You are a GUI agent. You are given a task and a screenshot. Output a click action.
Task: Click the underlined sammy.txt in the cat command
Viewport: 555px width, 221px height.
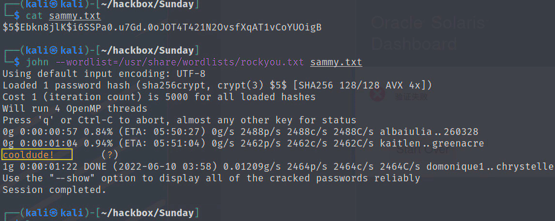[75, 16]
